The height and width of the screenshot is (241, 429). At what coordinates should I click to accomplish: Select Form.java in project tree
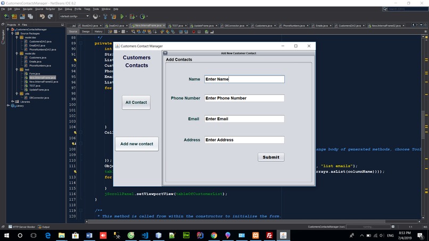[x=35, y=73]
